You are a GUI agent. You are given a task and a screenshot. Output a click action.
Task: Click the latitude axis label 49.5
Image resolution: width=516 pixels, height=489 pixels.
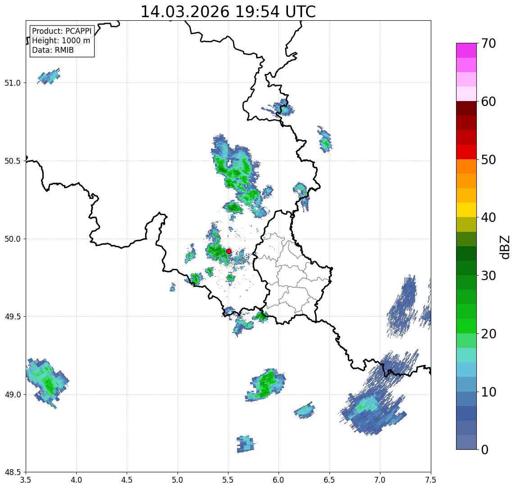pyautogui.click(x=13, y=316)
